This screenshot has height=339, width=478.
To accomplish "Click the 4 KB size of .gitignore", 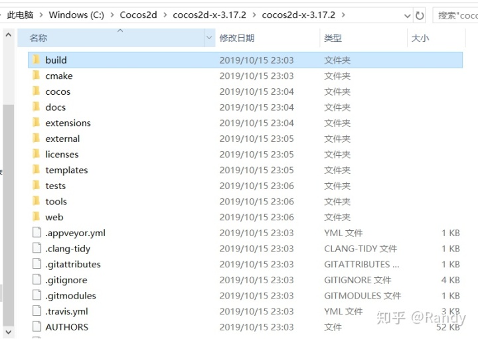I will tap(451, 280).
